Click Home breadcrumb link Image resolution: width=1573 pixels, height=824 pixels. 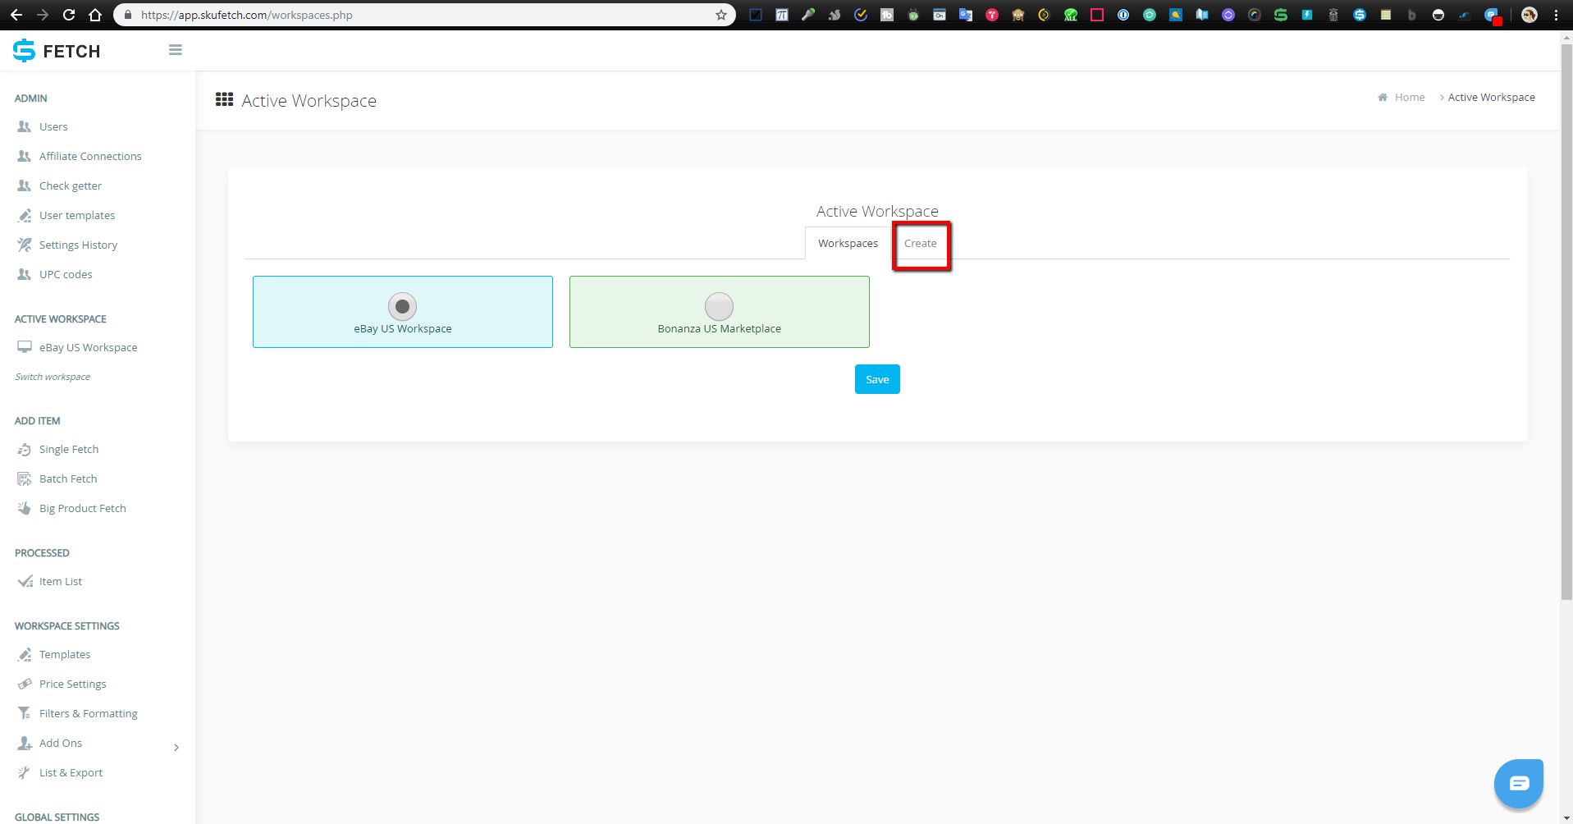click(x=1410, y=97)
